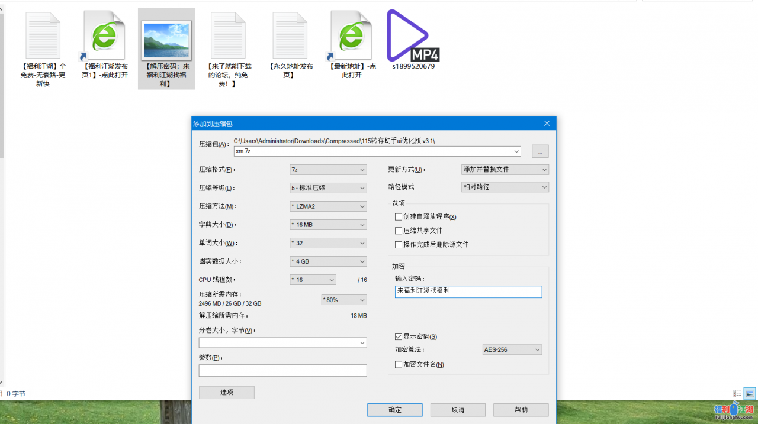Toggle 显示密码 to reveal the password
The width and height of the screenshot is (758, 424).
tap(399, 336)
